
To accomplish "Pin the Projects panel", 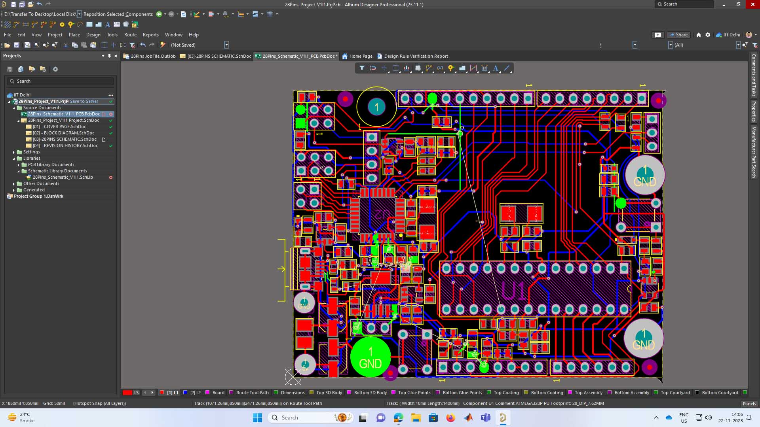I will click(x=109, y=56).
